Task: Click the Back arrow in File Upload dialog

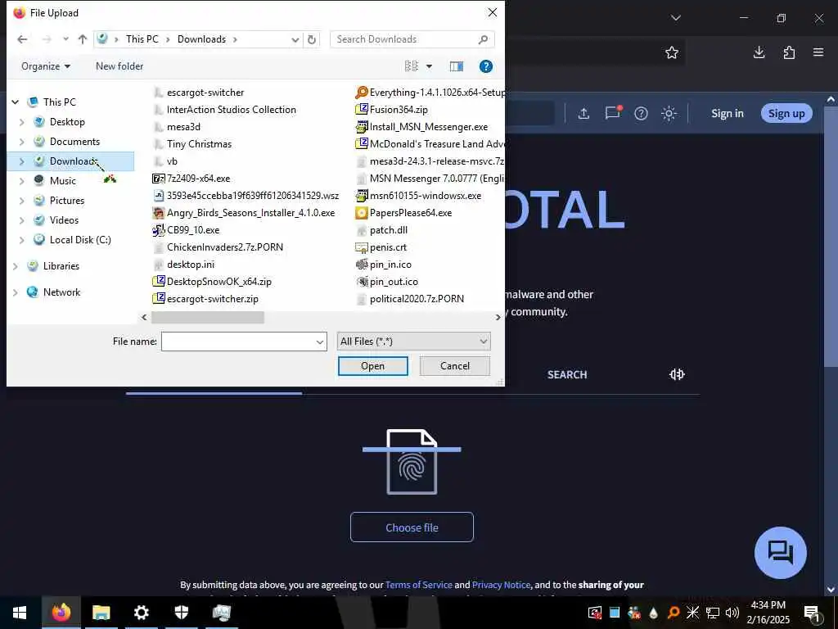Action: [22, 39]
